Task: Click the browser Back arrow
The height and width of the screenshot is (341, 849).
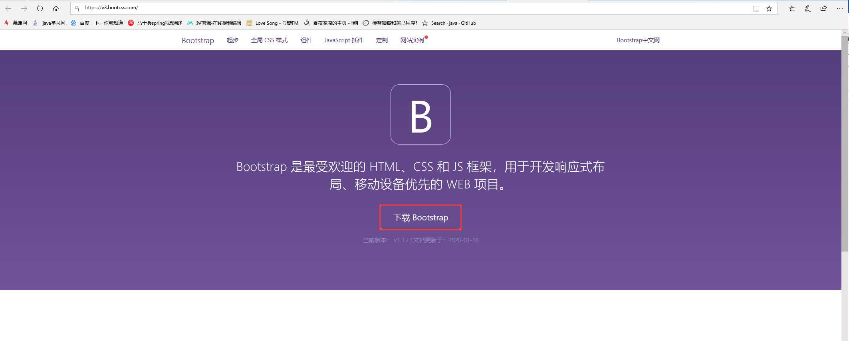Action: point(8,8)
